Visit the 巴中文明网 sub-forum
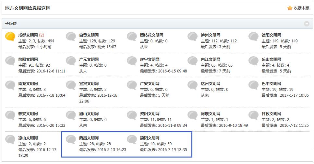 coord(272,83)
